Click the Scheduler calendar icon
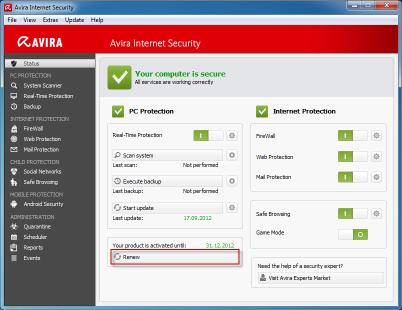This screenshot has width=402, height=310. [x=14, y=237]
